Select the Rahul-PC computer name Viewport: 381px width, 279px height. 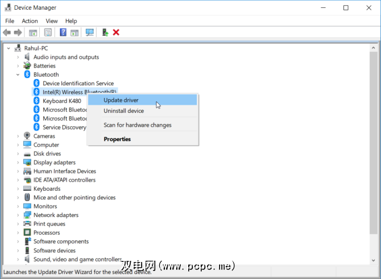point(36,48)
